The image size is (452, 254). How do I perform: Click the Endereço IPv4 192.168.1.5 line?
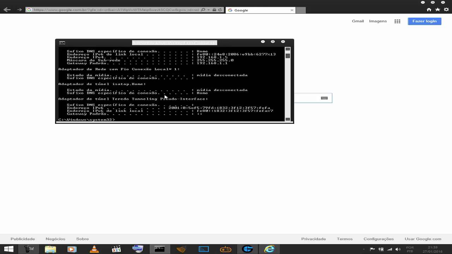[x=147, y=57]
